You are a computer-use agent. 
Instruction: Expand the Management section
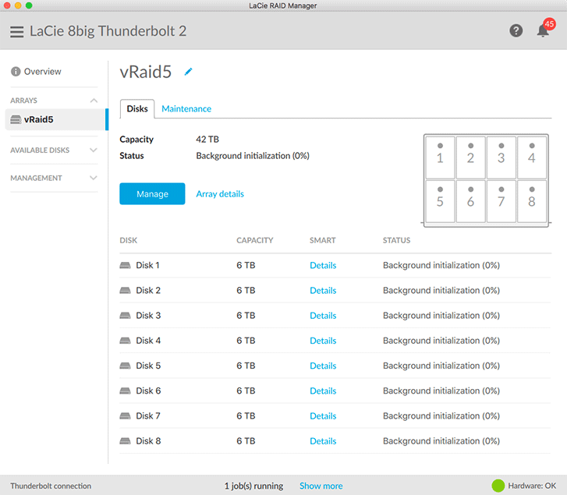54,178
